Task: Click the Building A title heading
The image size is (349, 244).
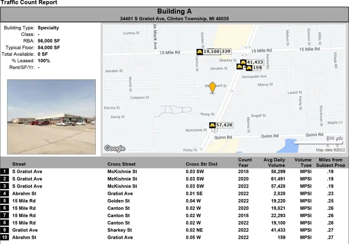Action: click(x=174, y=12)
